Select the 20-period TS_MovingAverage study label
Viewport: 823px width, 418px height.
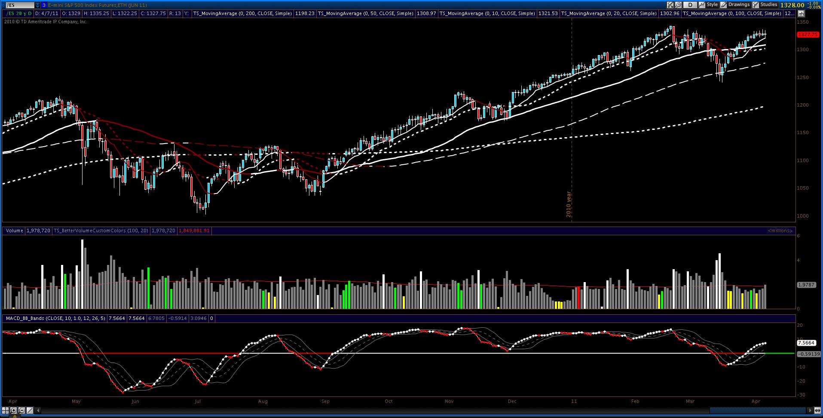click(609, 13)
